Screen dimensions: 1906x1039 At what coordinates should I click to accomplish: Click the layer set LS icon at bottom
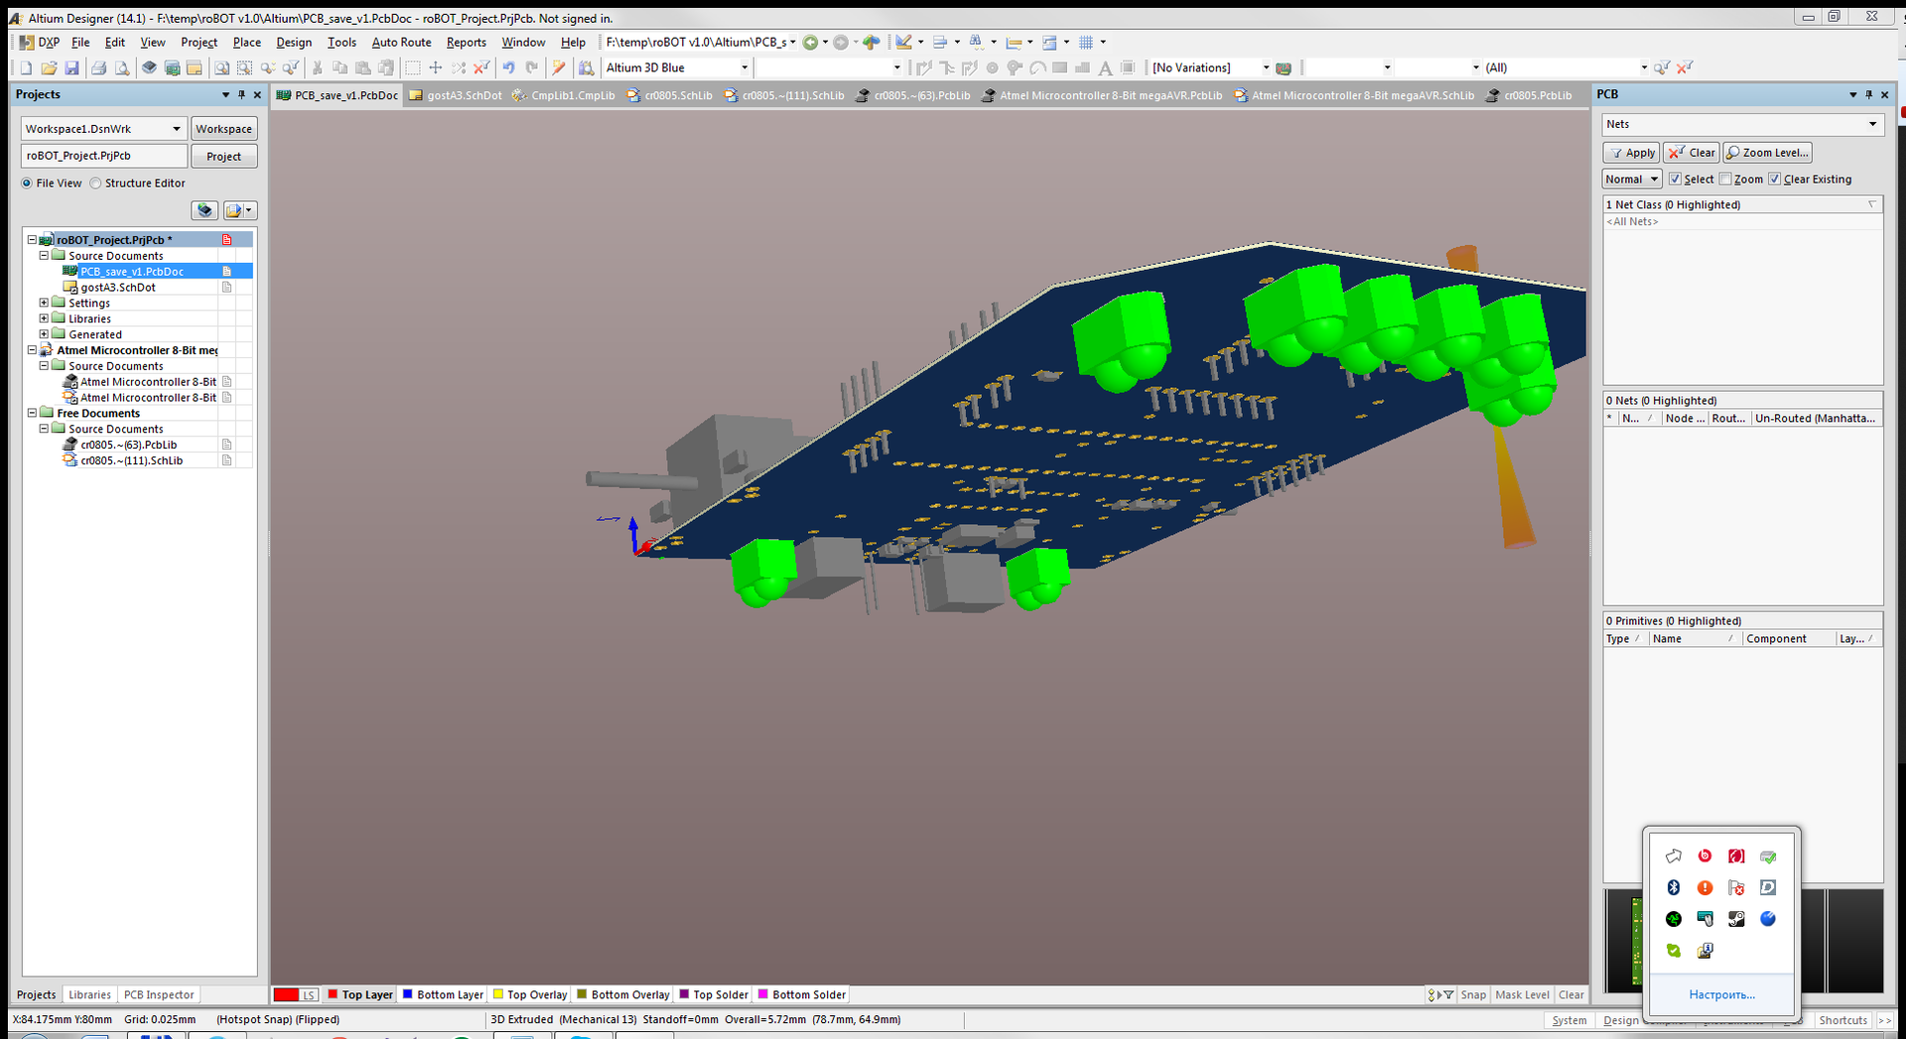(309, 994)
